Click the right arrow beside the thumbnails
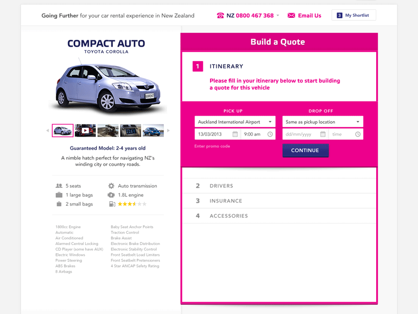 [x=169, y=129]
